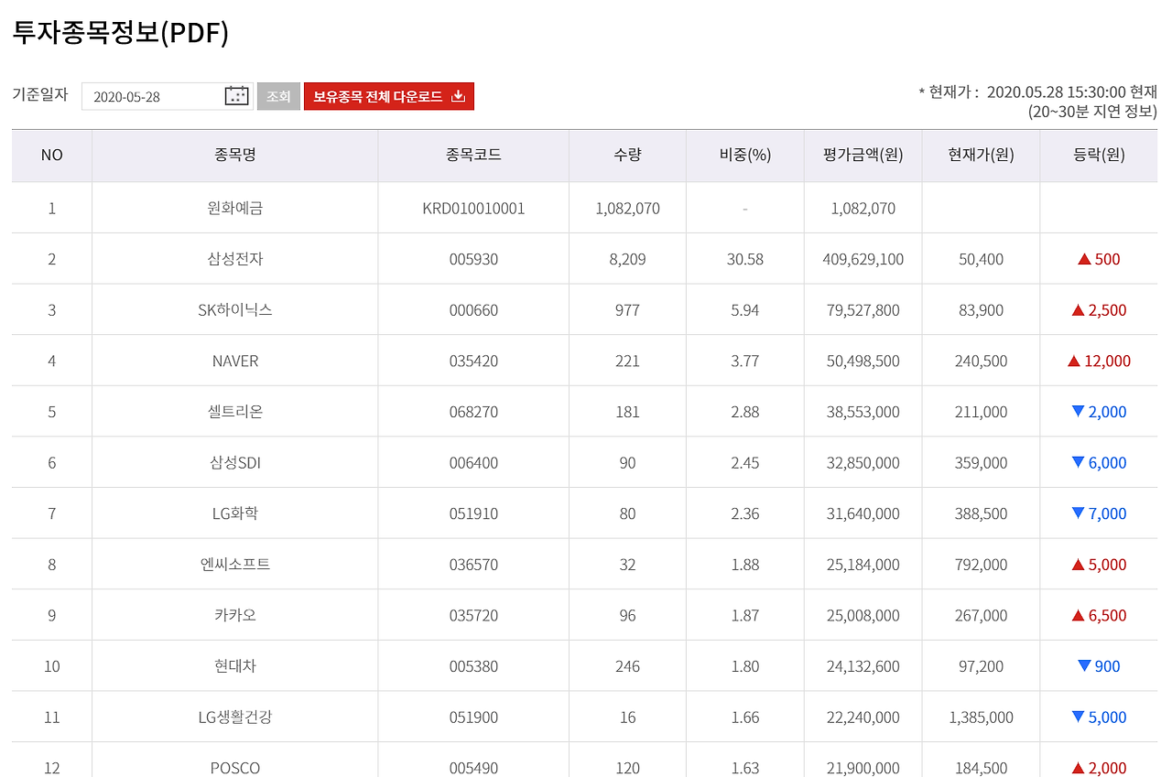Image resolution: width=1172 pixels, height=777 pixels.
Task: Select the 카카오 stock name
Action: (x=234, y=616)
